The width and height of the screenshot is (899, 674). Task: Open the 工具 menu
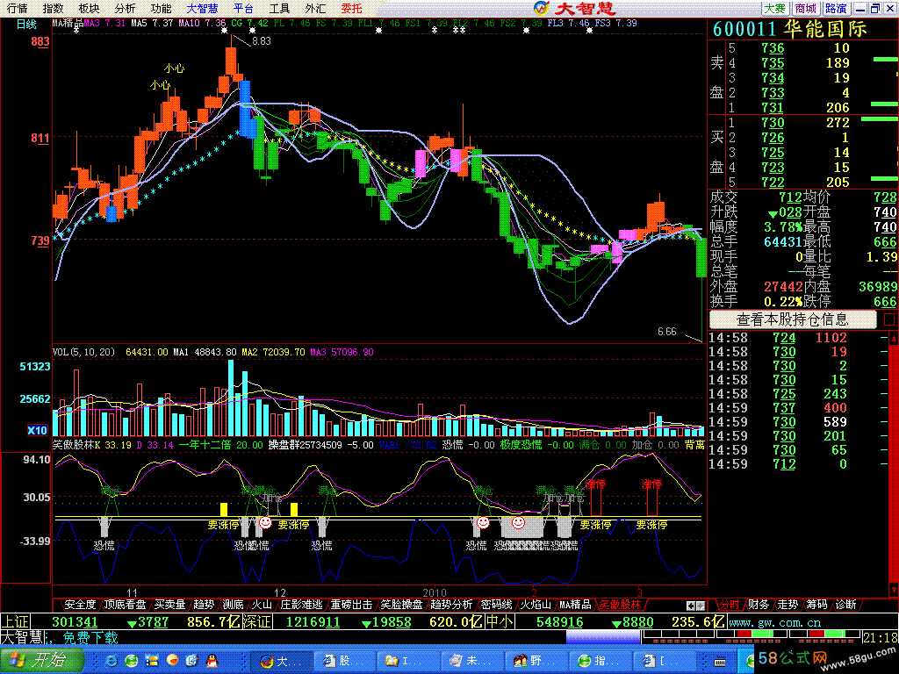[280, 9]
